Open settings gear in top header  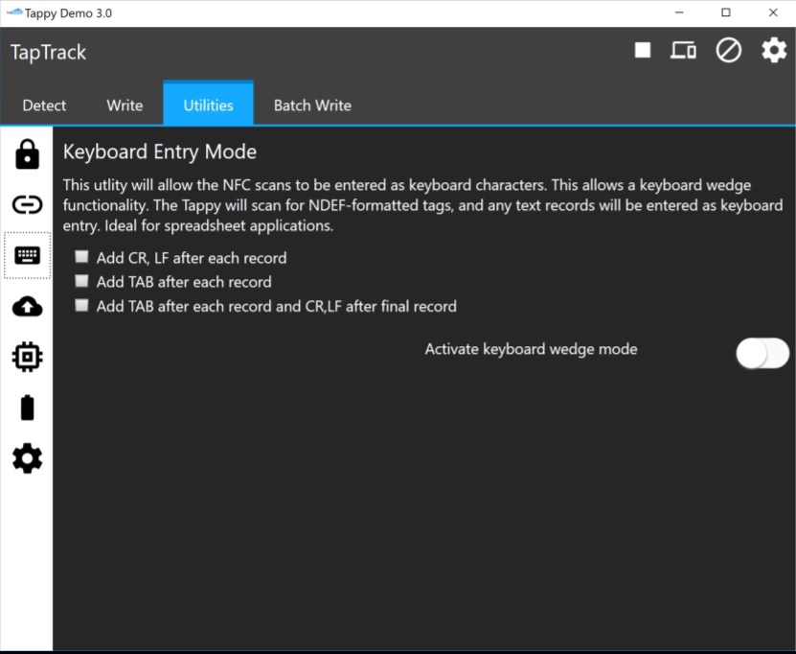point(774,51)
